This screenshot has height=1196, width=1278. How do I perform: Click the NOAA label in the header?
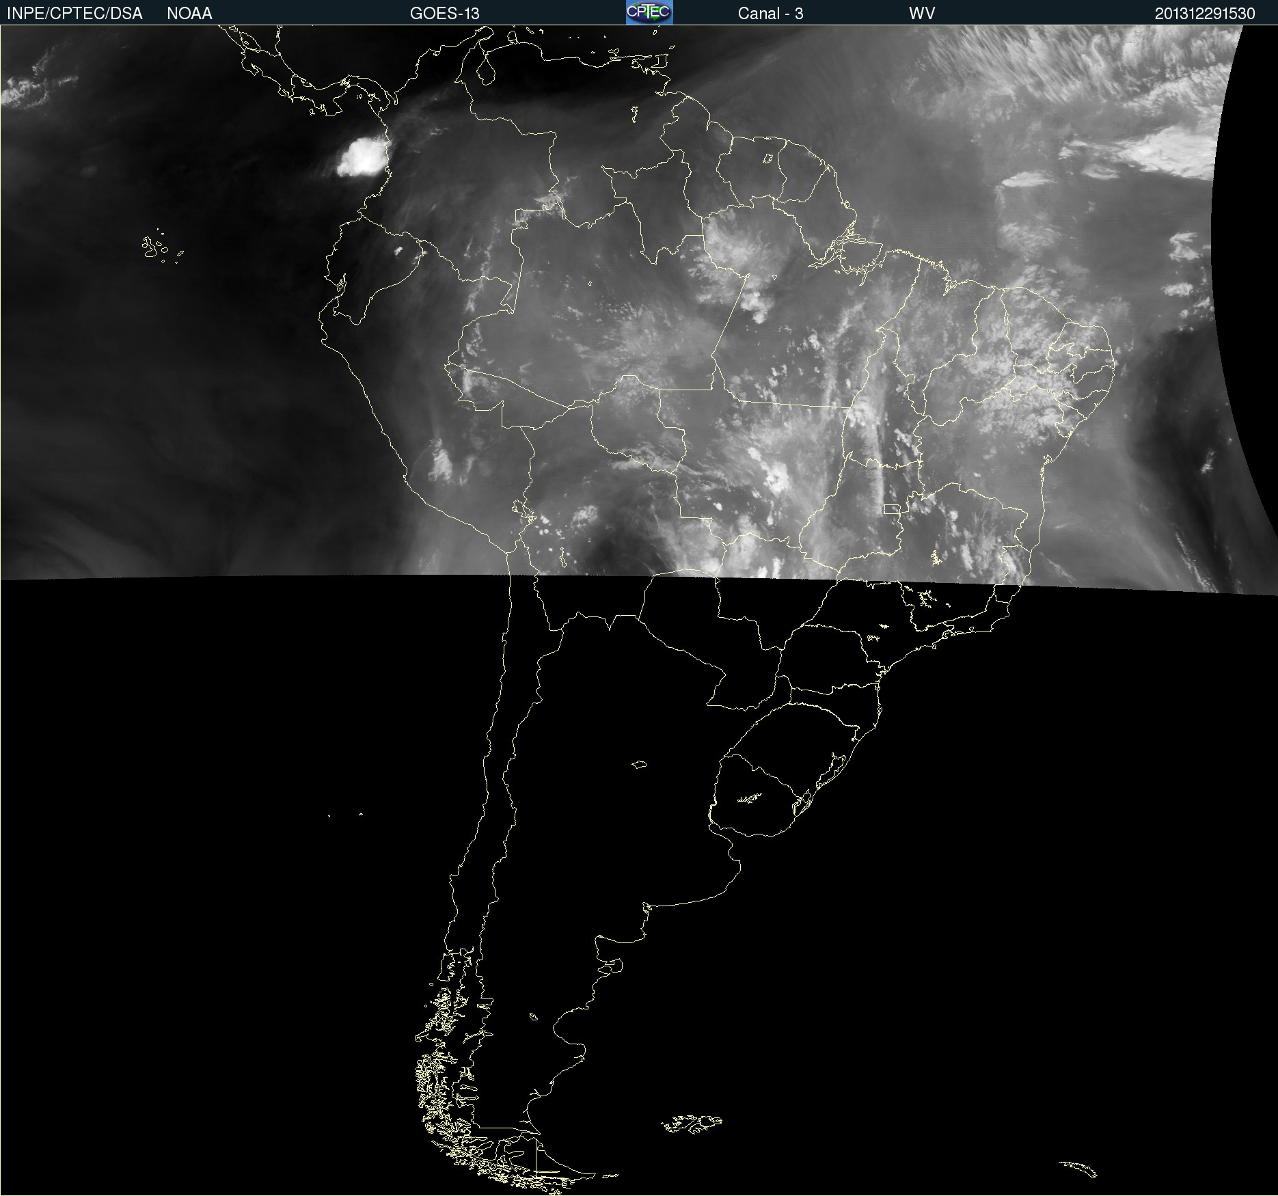[189, 14]
